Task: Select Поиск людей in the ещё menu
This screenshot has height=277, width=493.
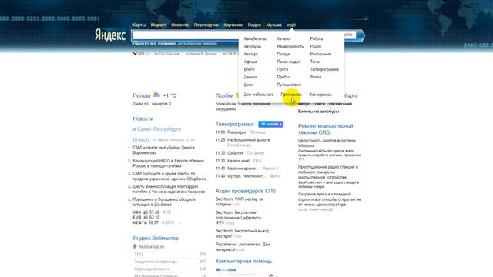Action: (x=289, y=62)
